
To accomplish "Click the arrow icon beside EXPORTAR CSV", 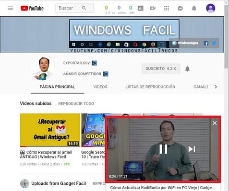I will click(x=95, y=63).
